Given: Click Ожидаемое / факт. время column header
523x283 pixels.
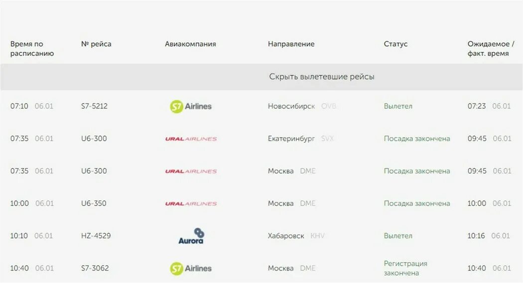Looking at the screenshot, I should pyautogui.click(x=491, y=49).
